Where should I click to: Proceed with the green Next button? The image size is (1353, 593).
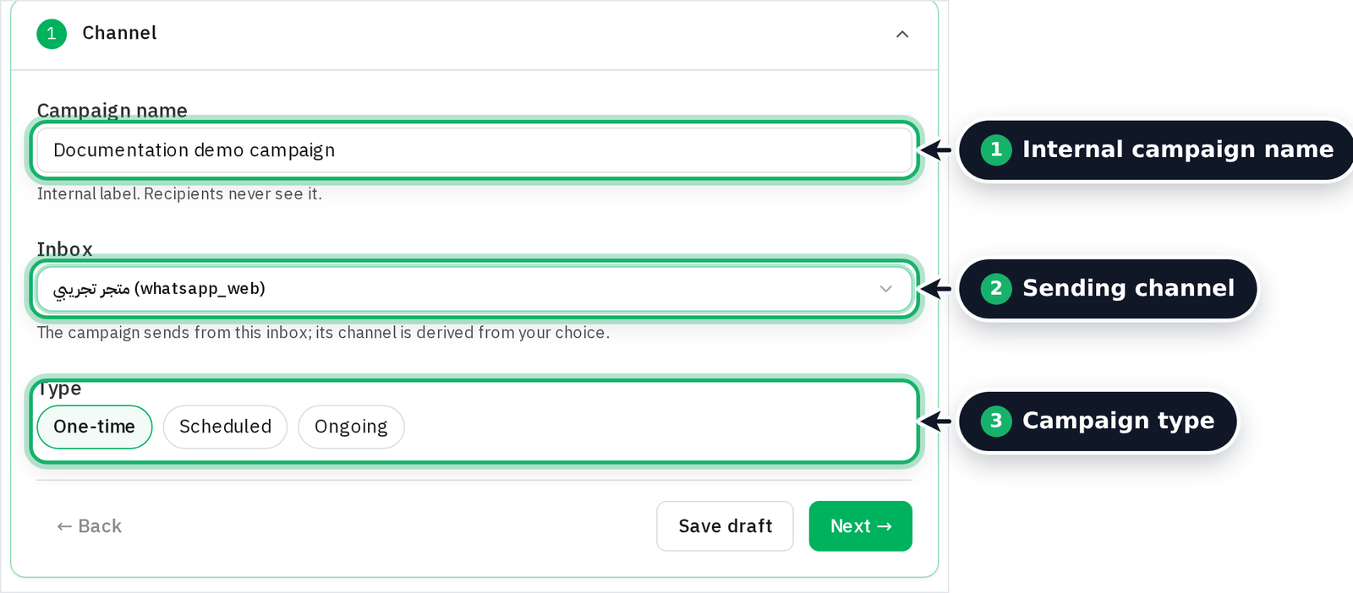(860, 526)
